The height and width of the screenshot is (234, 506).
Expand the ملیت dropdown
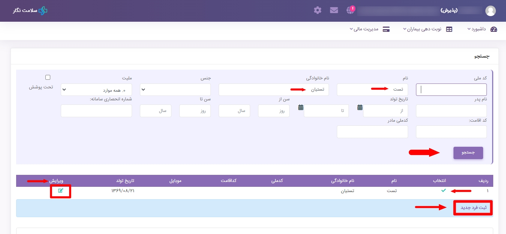click(96, 90)
